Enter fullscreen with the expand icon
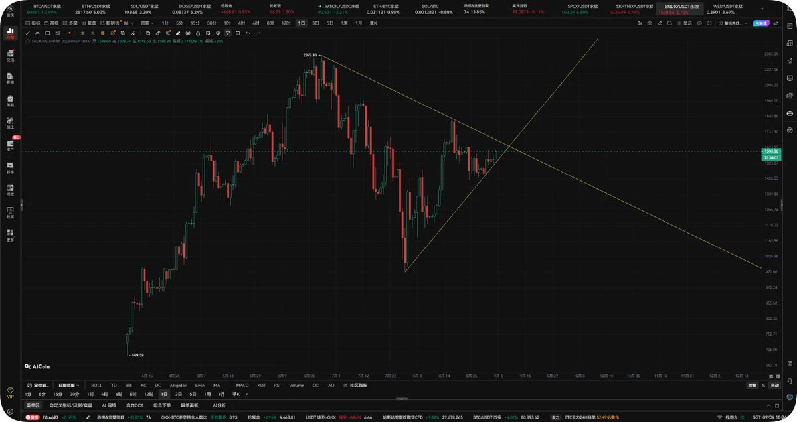 coord(709,23)
